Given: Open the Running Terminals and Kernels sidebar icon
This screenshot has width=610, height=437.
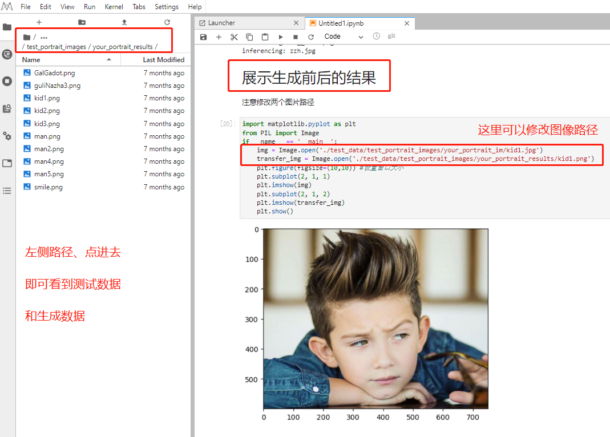Looking at the screenshot, I should [7, 81].
